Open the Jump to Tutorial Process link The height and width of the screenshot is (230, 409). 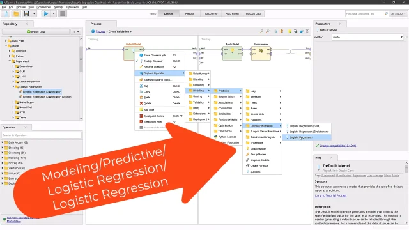330,195
